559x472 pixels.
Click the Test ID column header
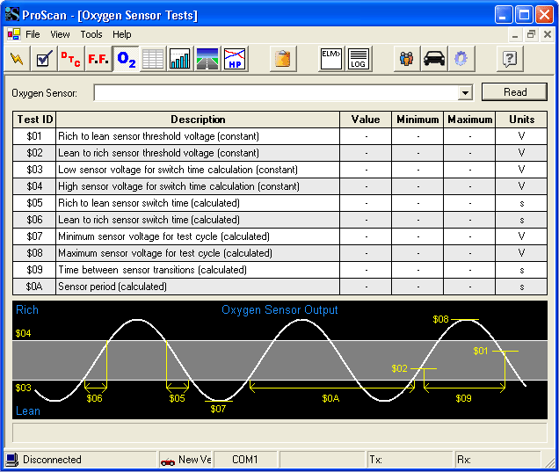click(34, 120)
